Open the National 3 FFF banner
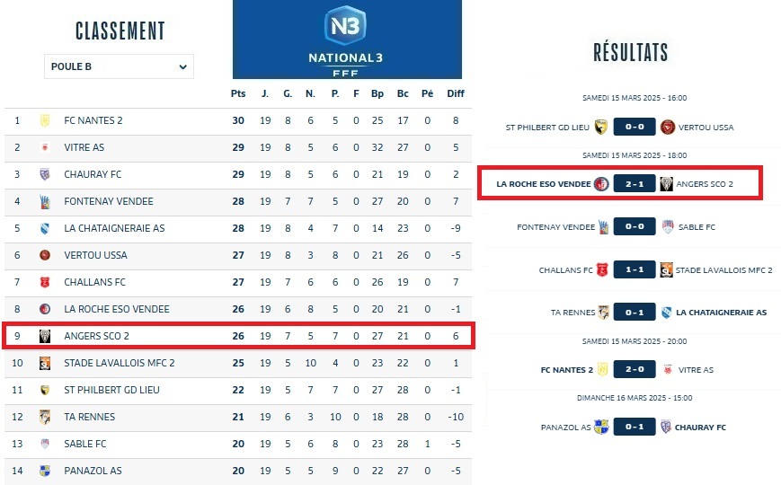Viewport: 781px width, 485px height. [x=347, y=40]
